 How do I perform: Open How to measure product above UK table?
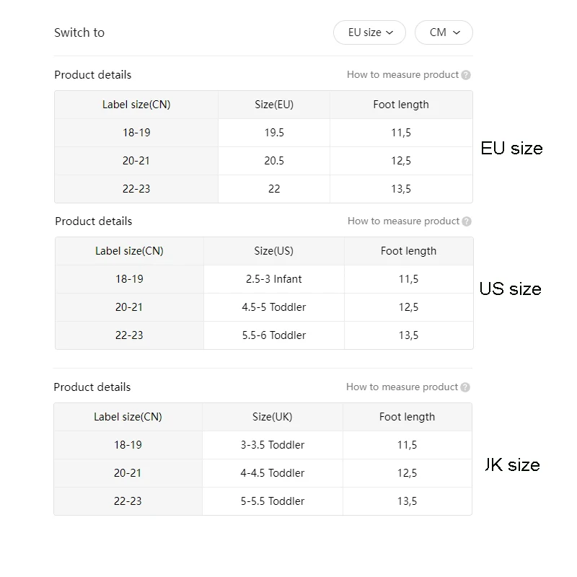click(x=402, y=387)
